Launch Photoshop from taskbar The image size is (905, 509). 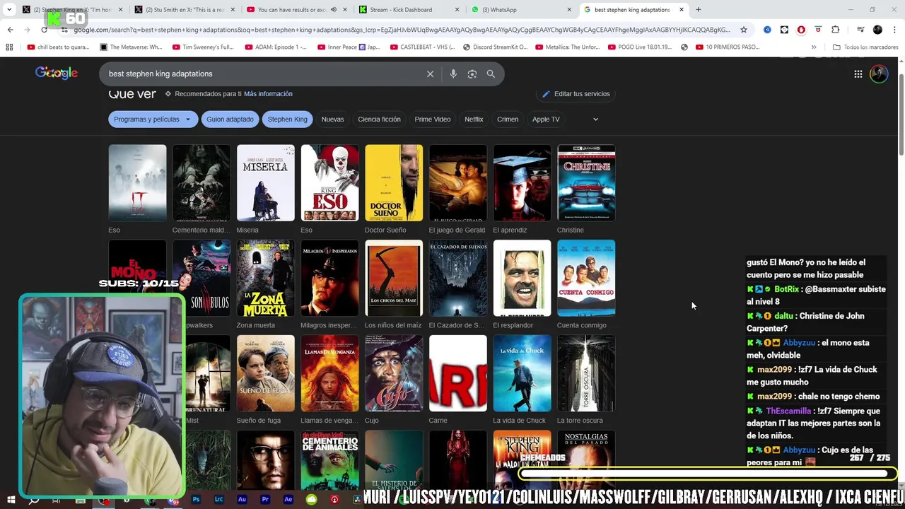pyautogui.click(x=196, y=499)
